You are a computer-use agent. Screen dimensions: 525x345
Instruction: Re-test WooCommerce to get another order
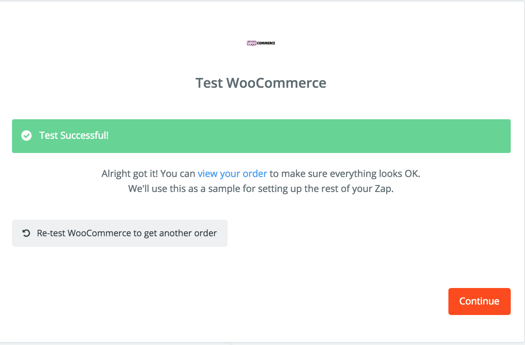click(x=120, y=233)
